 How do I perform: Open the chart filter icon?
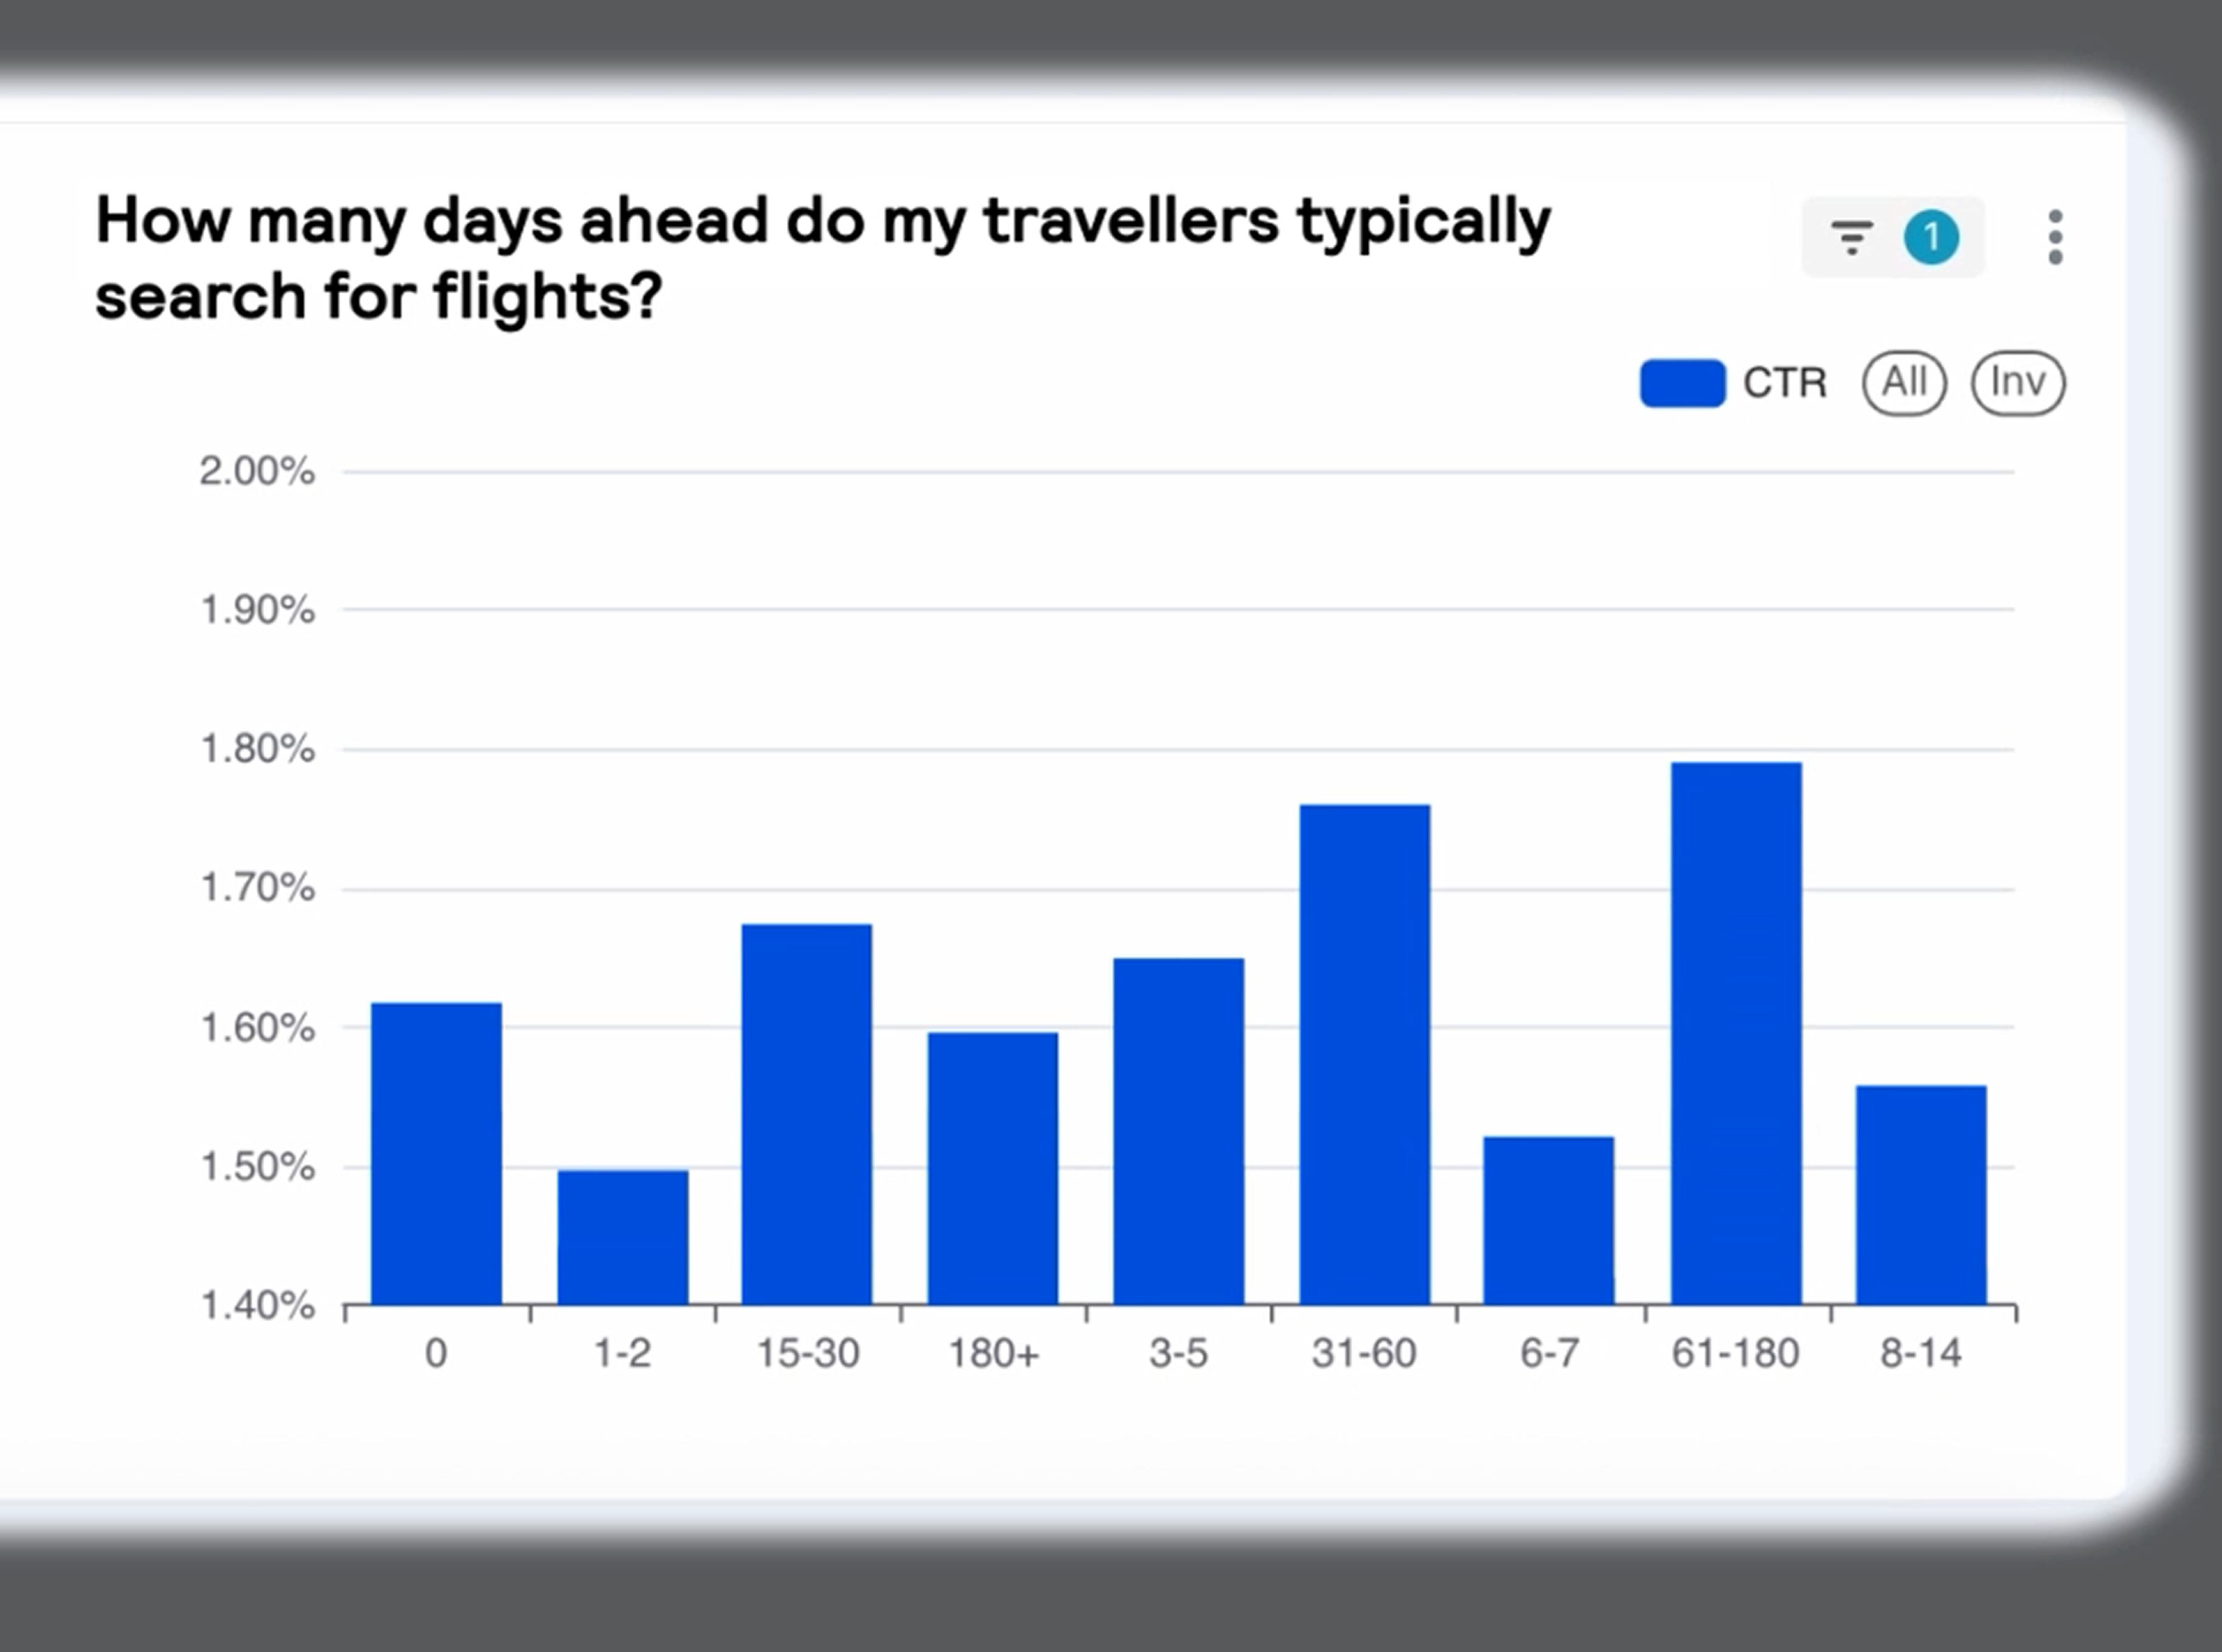coord(1851,238)
